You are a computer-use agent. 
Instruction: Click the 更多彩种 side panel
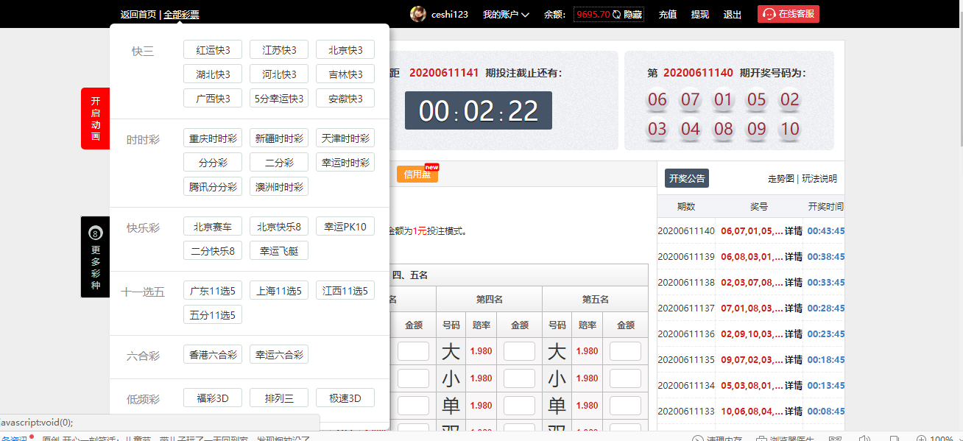[95, 257]
